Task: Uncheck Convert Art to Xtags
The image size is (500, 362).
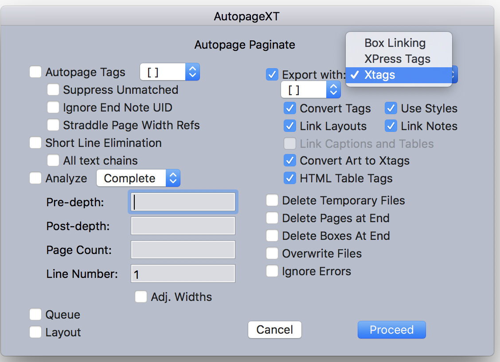Action: [x=290, y=161]
